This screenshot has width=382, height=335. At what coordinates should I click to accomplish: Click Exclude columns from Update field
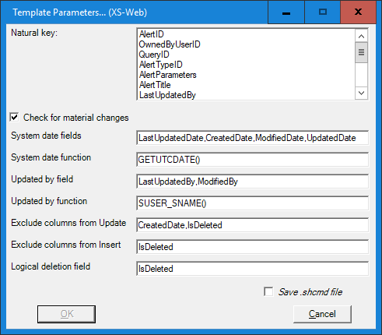pyautogui.click(x=252, y=225)
